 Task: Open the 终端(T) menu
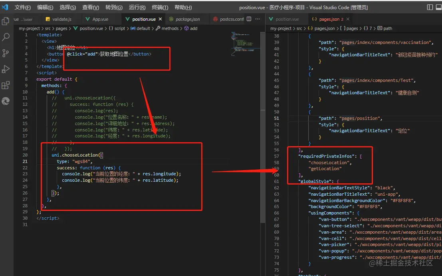(x=160, y=7)
